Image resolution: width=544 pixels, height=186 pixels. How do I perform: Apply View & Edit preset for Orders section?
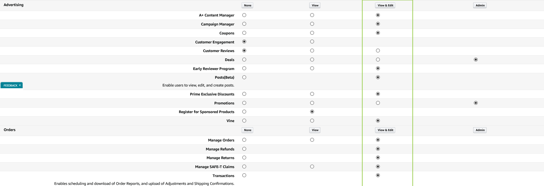(x=385, y=130)
